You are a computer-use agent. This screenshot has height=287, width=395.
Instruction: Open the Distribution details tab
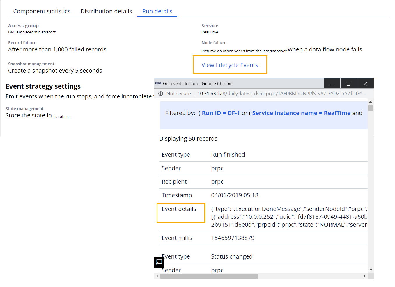click(x=106, y=11)
